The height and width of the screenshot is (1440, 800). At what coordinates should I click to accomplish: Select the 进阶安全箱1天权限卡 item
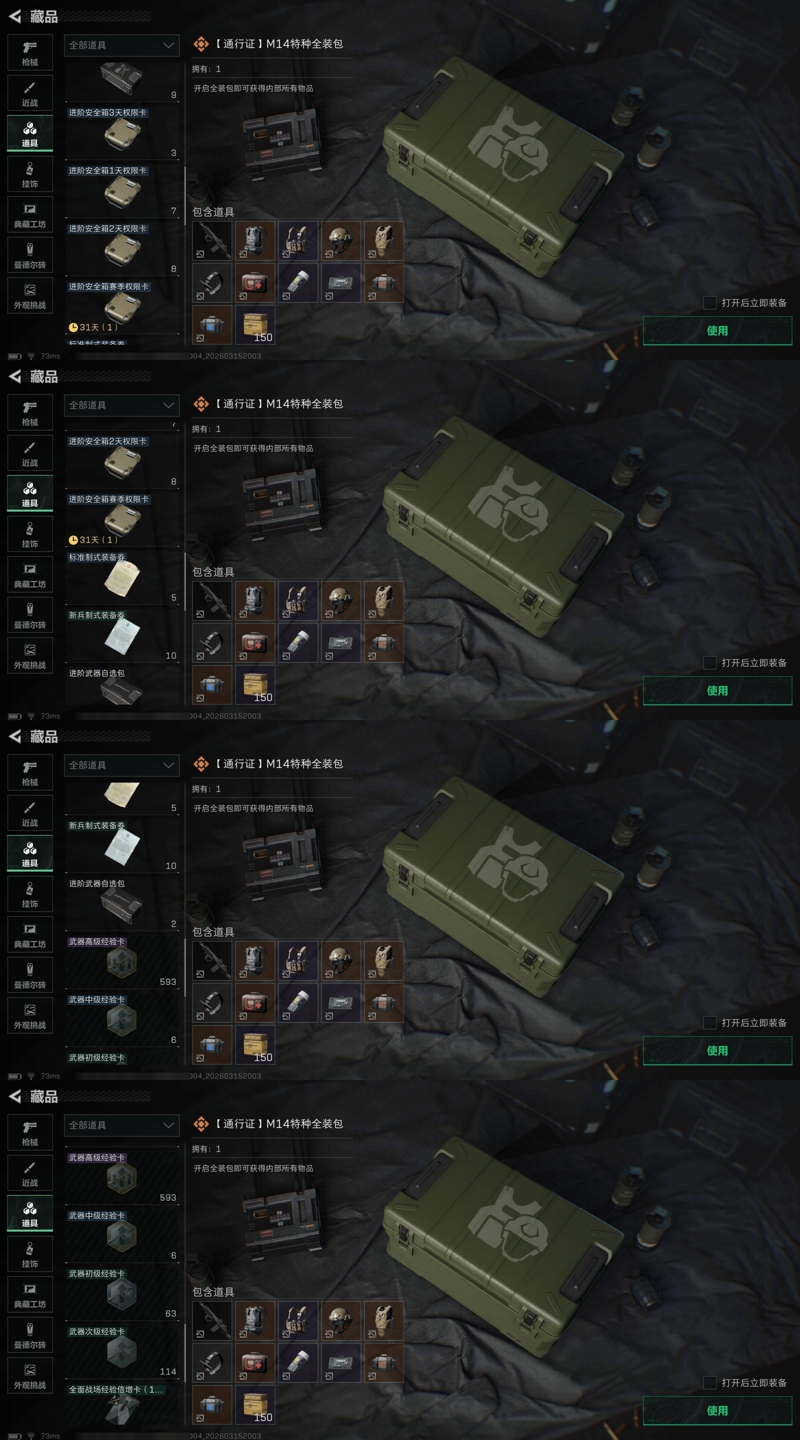[x=122, y=191]
